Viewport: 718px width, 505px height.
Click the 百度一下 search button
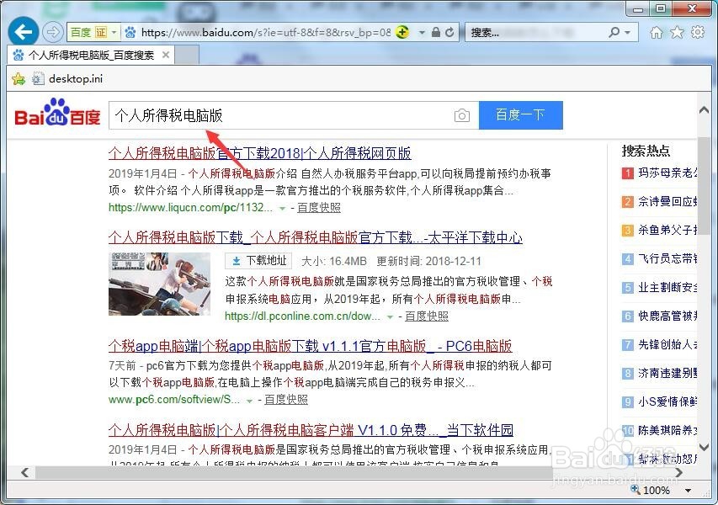[x=521, y=115]
